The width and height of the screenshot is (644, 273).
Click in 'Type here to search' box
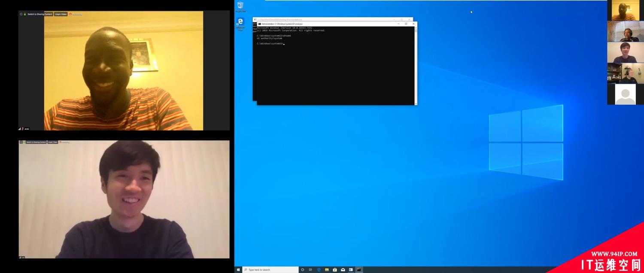pos(270,270)
